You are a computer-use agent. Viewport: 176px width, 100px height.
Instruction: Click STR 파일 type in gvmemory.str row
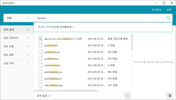(x=112, y=59)
